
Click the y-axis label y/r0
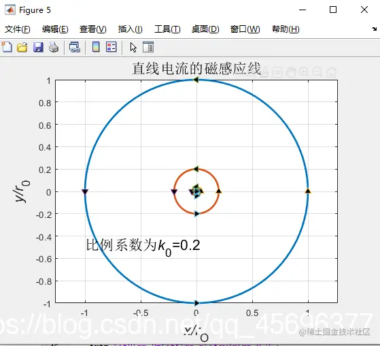22,191
